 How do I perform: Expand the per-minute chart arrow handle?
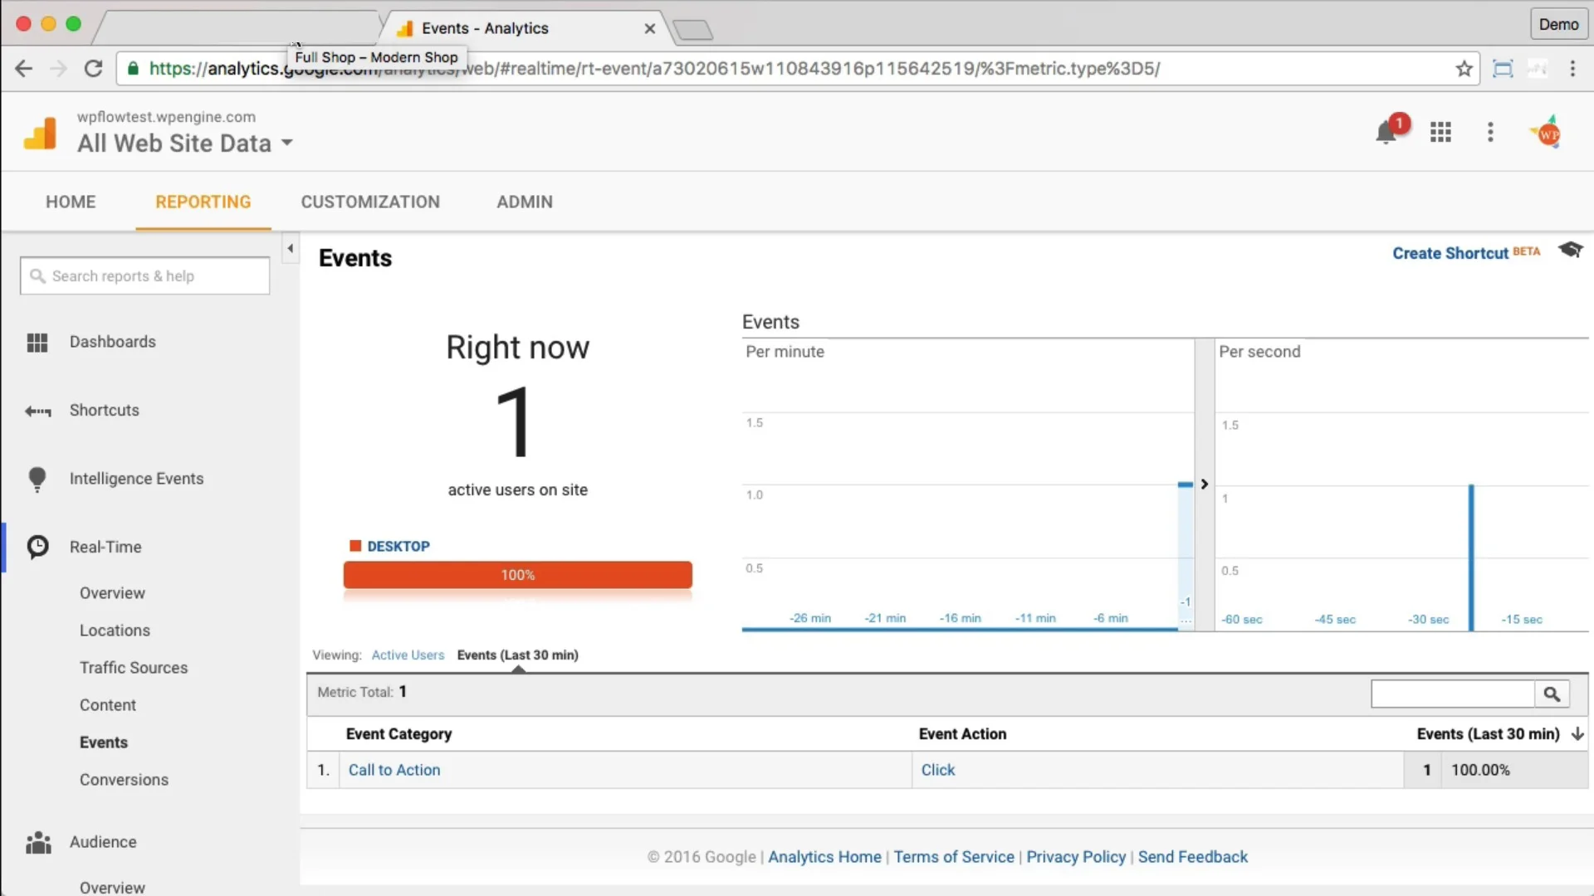[x=1204, y=485]
